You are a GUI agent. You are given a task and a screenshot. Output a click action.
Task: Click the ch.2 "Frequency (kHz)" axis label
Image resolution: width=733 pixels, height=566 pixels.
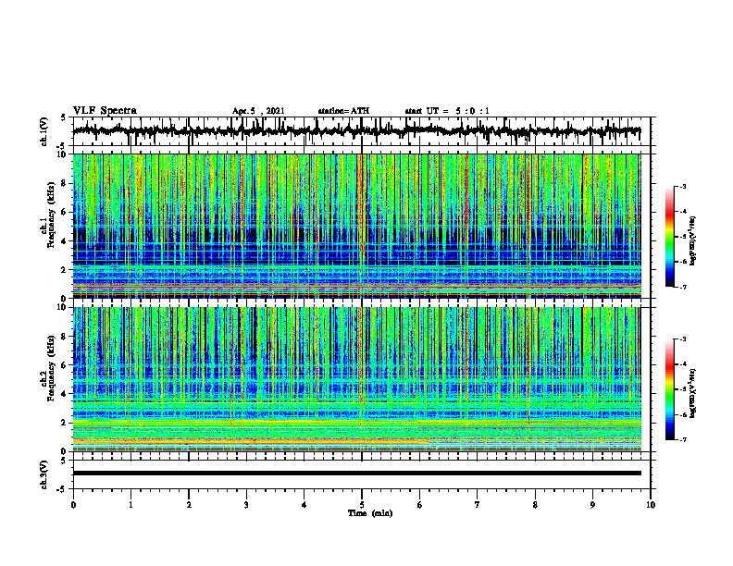coord(51,368)
